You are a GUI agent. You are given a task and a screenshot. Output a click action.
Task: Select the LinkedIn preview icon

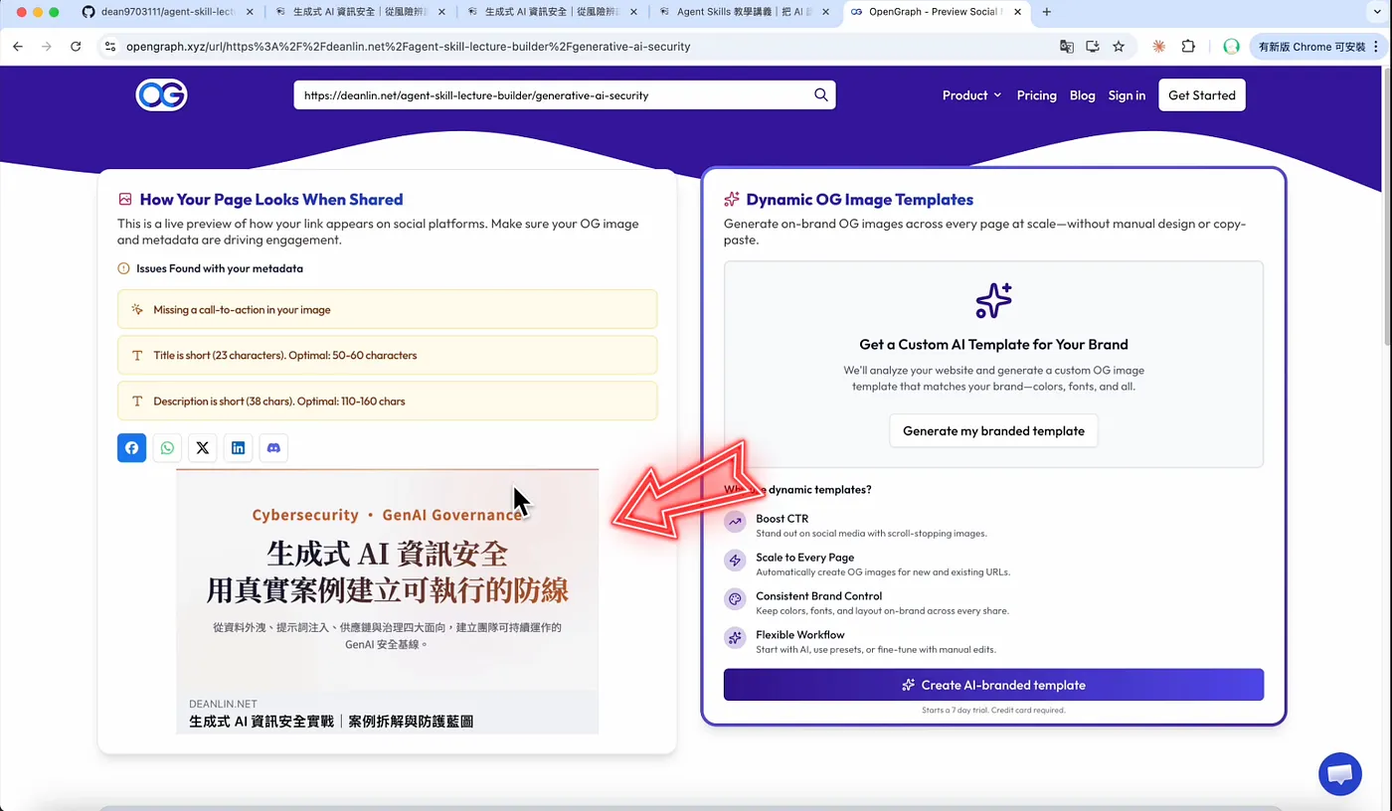click(238, 447)
